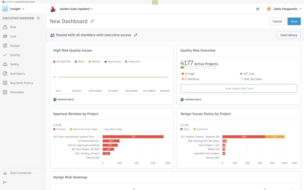
Task: Collapse the sidebar with arrow icon
Action: click(x=5, y=182)
